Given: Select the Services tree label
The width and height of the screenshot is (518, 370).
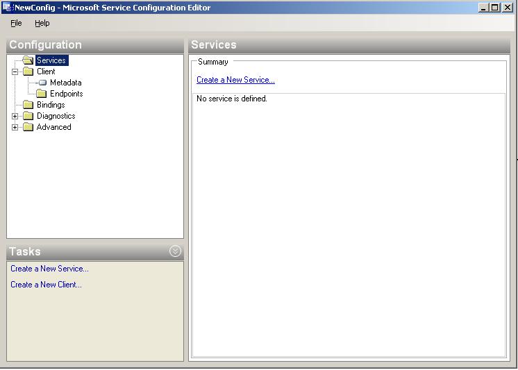Looking at the screenshot, I should point(51,60).
